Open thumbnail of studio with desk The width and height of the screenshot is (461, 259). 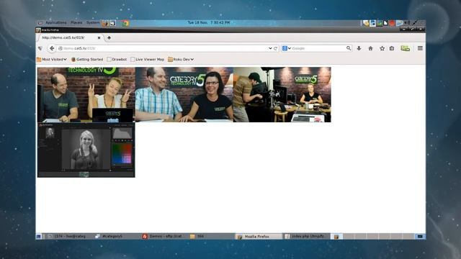[282, 94]
